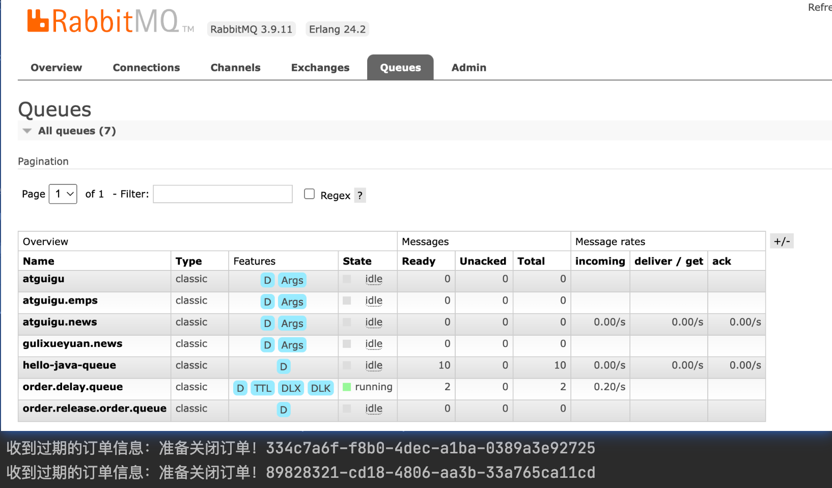Click the +/- columns toggle button
This screenshot has width=832, height=488.
(x=782, y=241)
